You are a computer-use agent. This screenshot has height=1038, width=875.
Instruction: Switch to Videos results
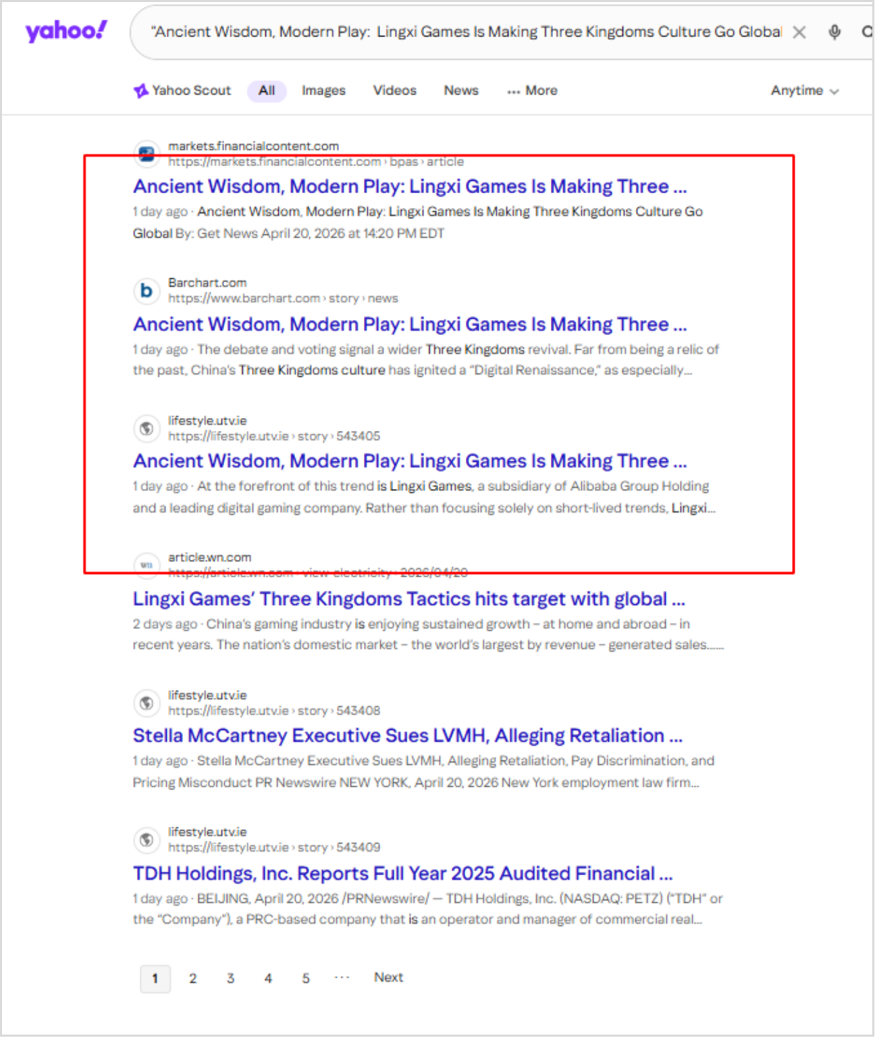[395, 90]
